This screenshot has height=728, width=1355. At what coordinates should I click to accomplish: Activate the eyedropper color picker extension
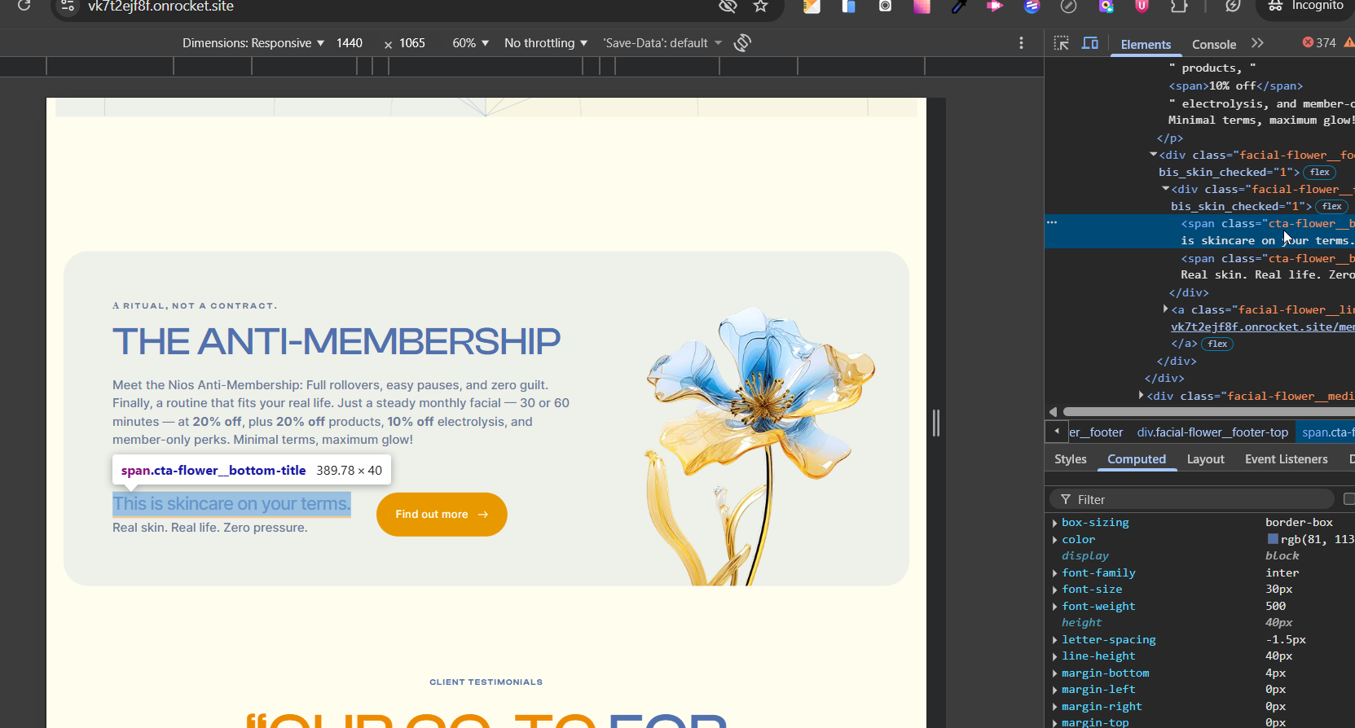click(x=959, y=7)
